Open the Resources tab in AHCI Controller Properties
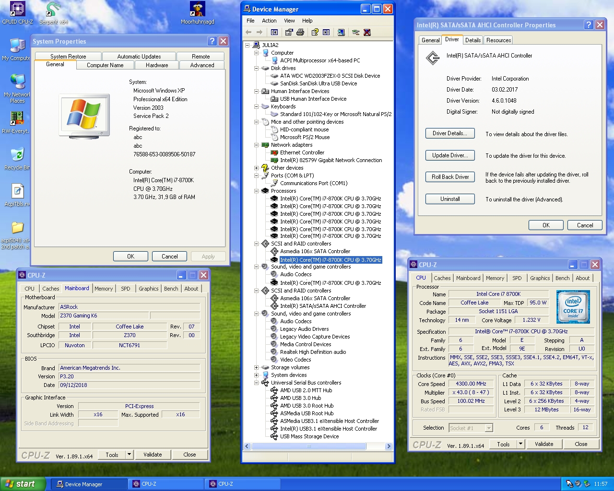Viewport: 614px width, 491px height. [x=498, y=40]
